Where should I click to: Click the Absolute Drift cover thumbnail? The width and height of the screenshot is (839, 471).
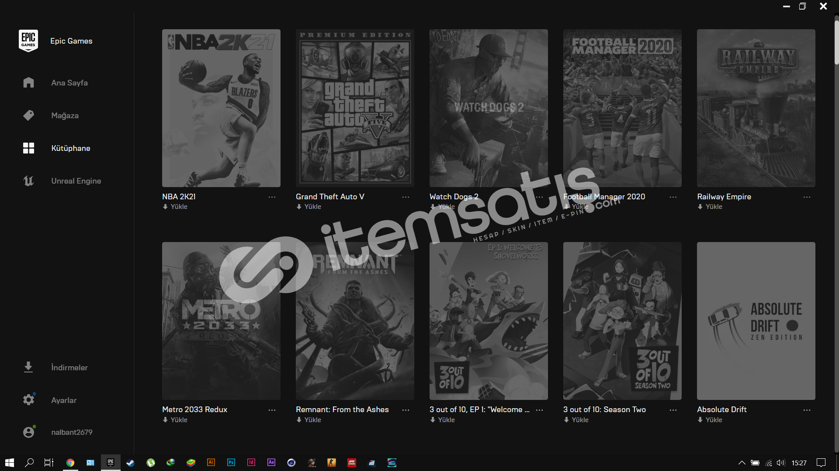pyautogui.click(x=756, y=321)
